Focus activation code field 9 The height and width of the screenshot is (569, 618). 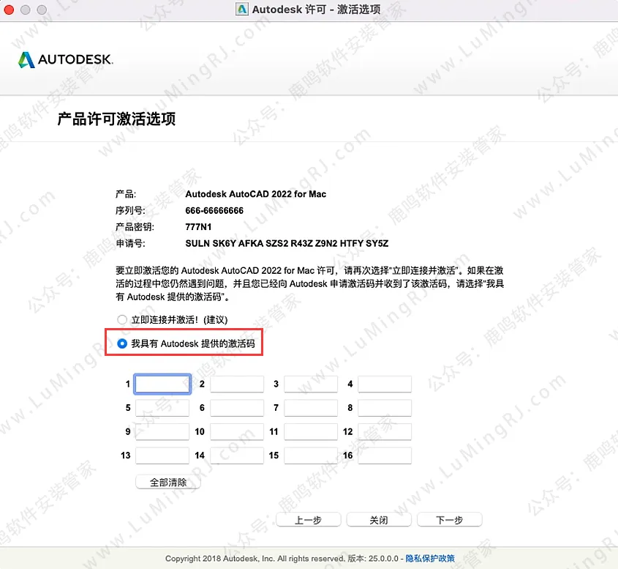[162, 431]
